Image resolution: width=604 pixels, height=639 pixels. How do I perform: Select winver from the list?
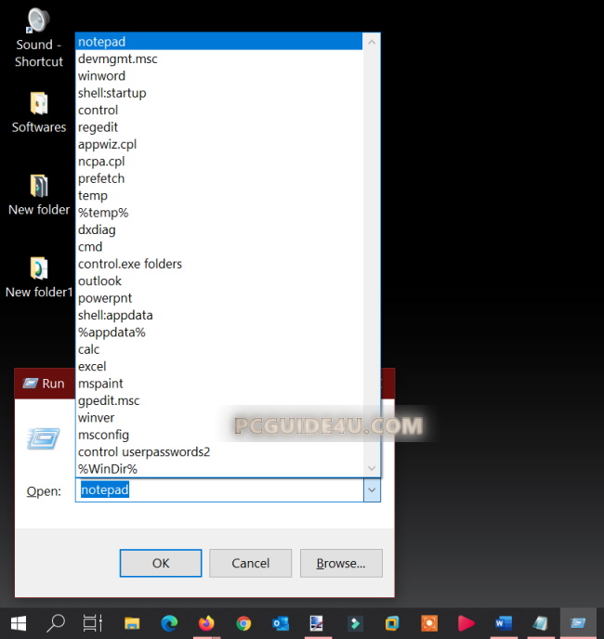pyautogui.click(x=219, y=418)
